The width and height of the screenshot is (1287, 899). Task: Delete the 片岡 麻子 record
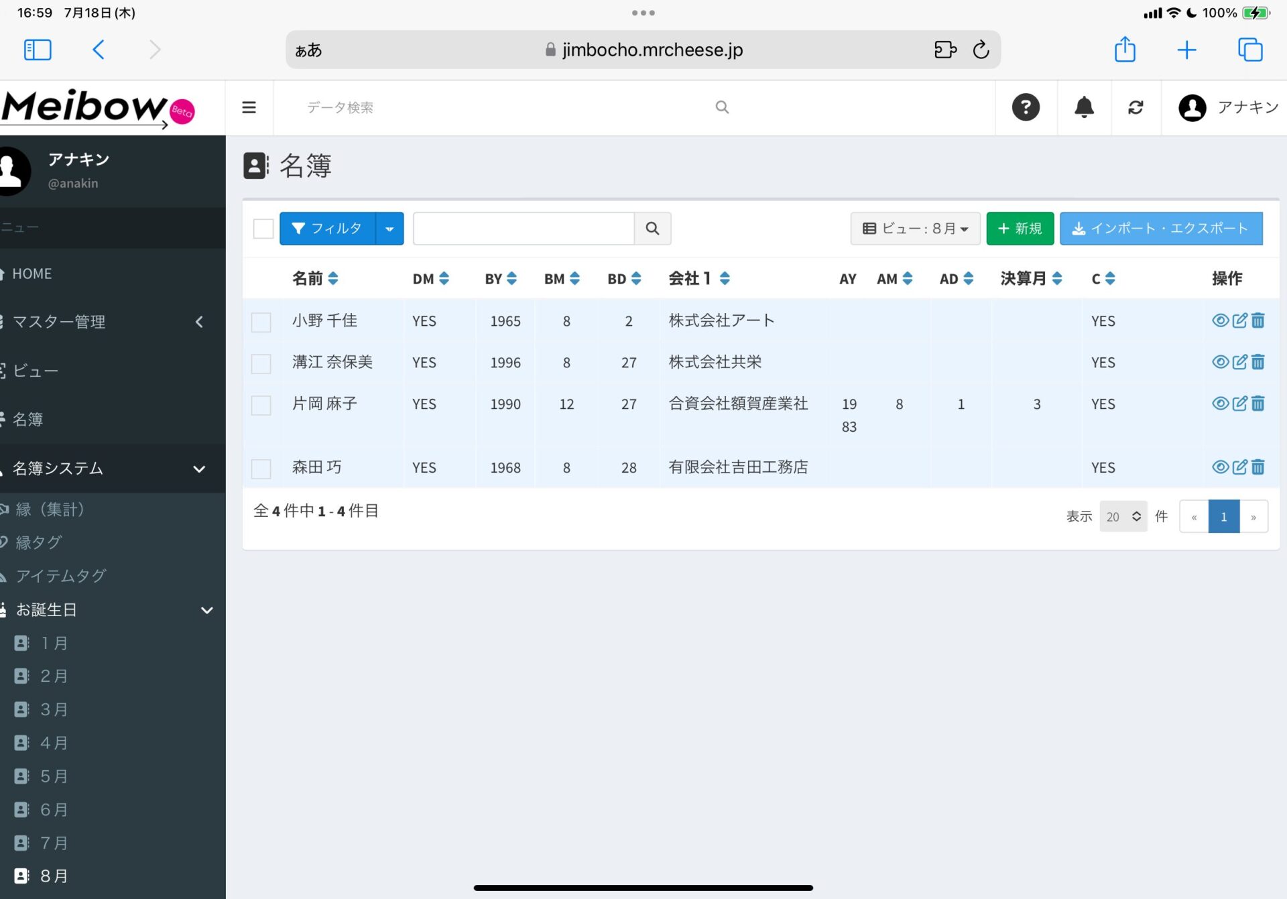tap(1258, 404)
